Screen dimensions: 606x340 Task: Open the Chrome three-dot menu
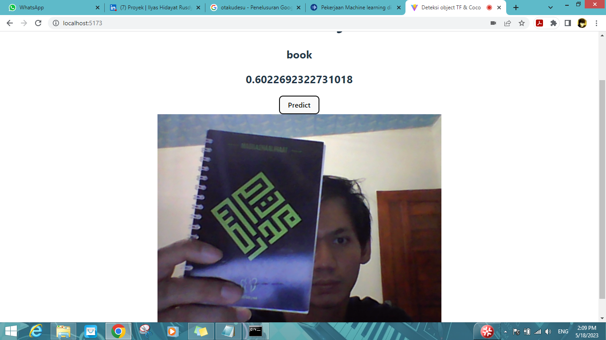click(596, 23)
